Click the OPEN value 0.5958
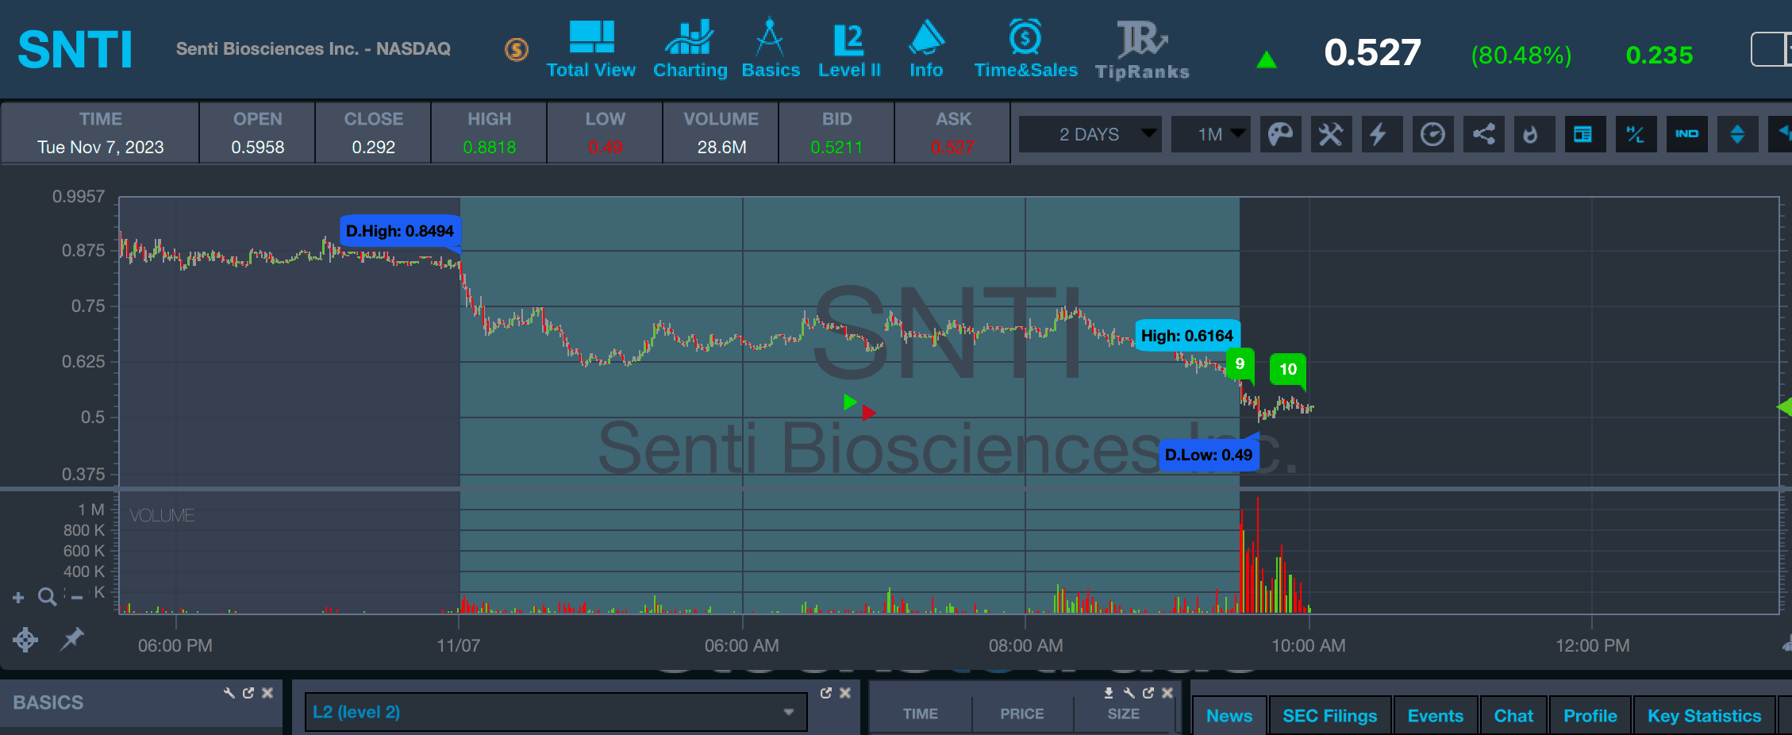 (258, 148)
